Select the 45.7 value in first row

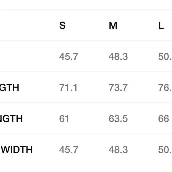[x=69, y=57]
